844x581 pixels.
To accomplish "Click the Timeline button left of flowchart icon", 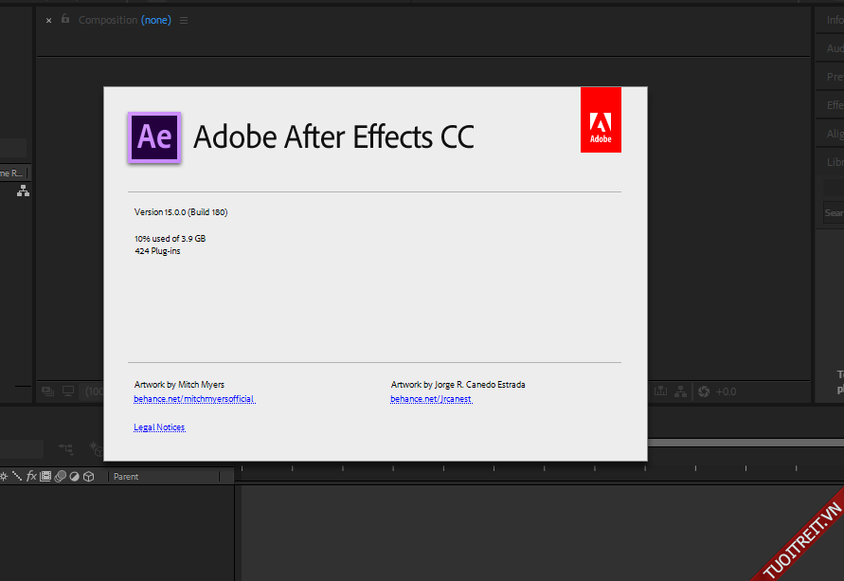I will click(x=660, y=391).
